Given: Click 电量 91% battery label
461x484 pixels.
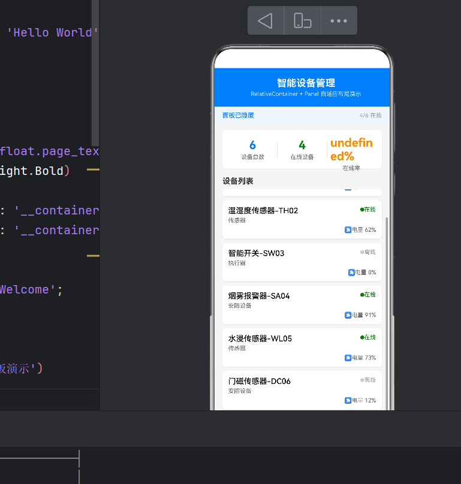Looking at the screenshot, I should click(x=364, y=315).
